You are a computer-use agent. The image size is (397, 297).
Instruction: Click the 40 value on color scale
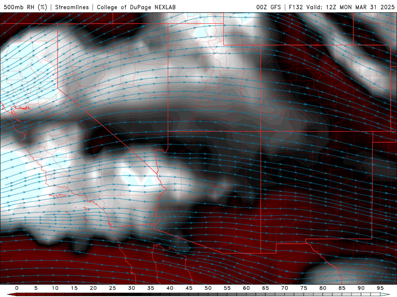tap(170, 288)
